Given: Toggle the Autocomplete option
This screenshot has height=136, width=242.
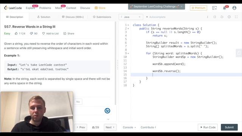Looking at the screenshot, I should point(156,17).
